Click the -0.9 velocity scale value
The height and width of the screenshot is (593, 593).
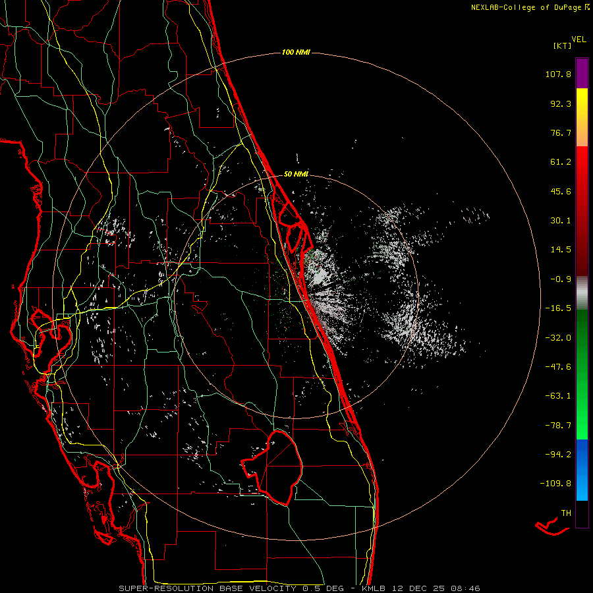561,279
